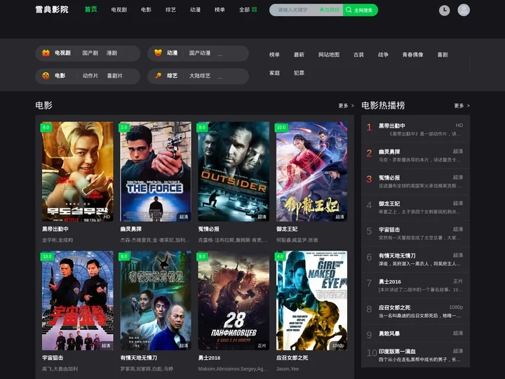The image size is (505, 379).
Task: Click the 喜剧 tag link
Action: (x=443, y=55)
